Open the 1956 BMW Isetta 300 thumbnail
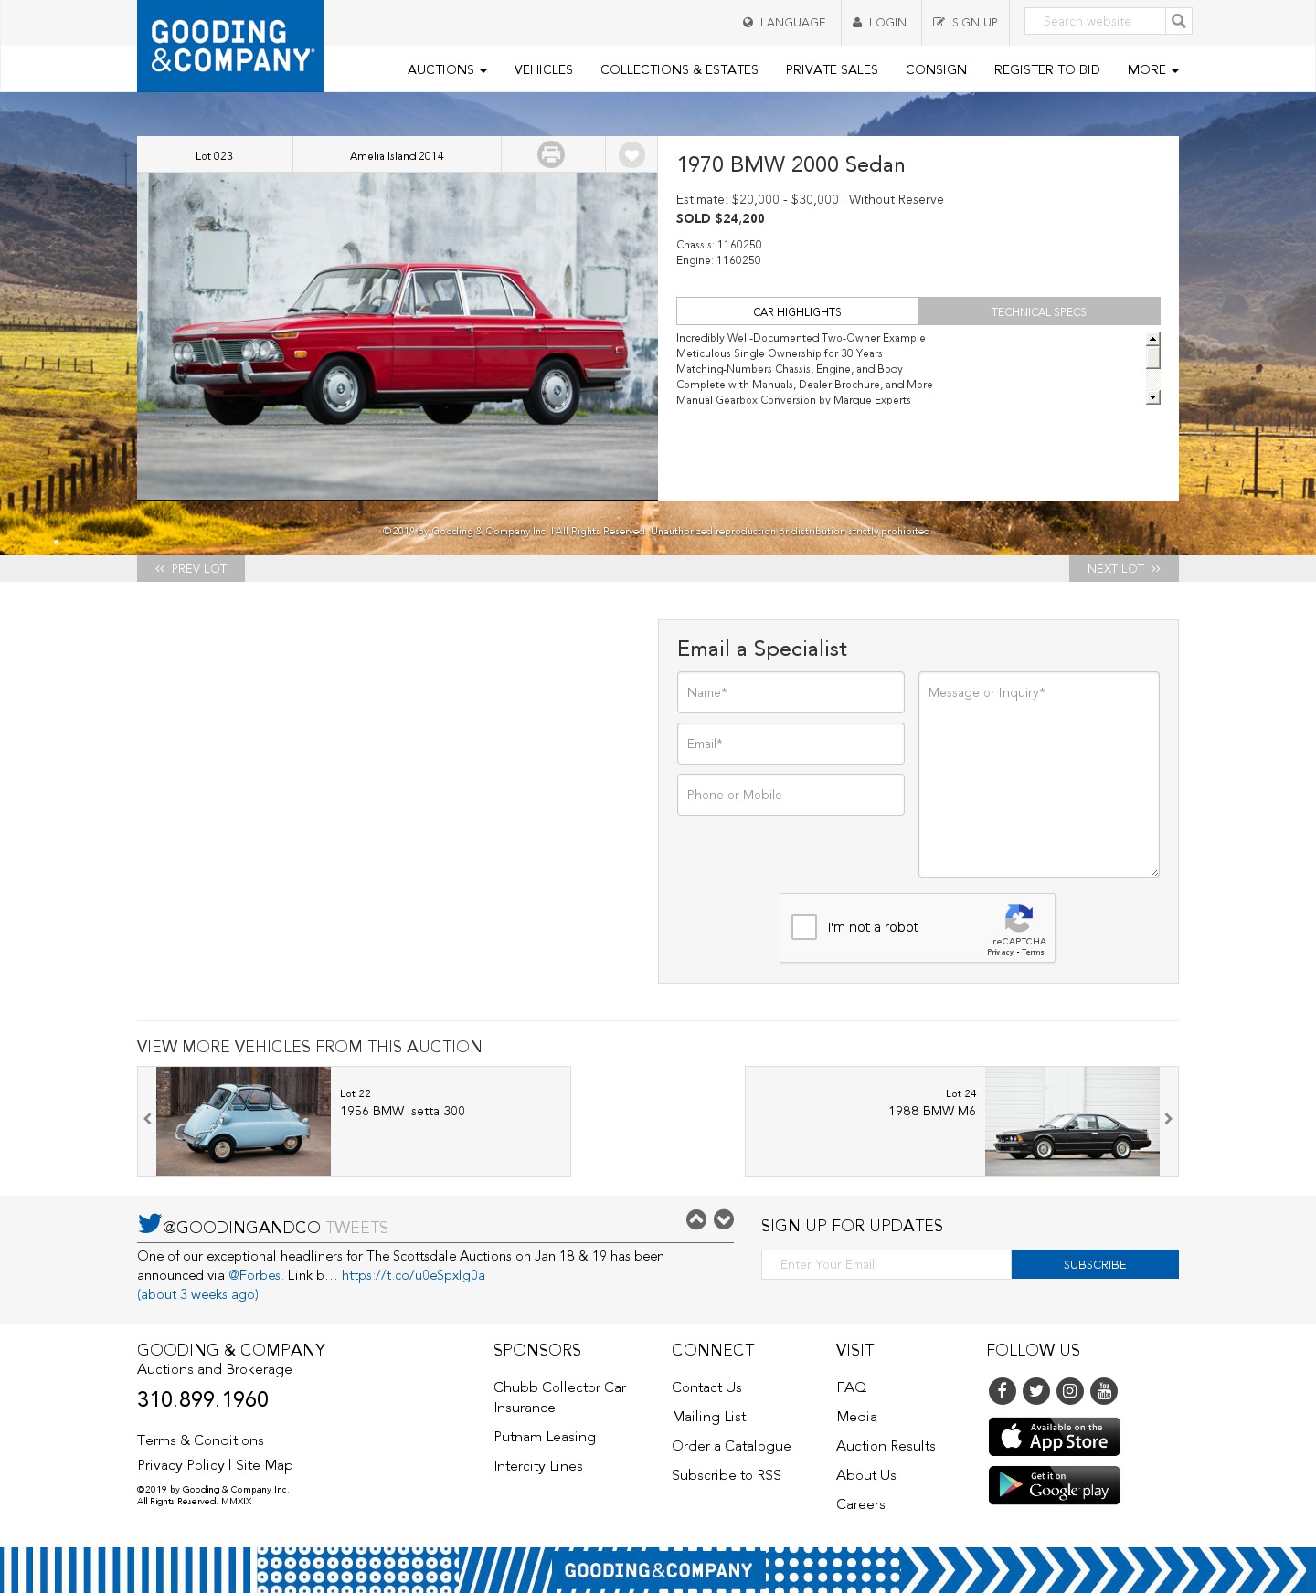 [243, 1122]
